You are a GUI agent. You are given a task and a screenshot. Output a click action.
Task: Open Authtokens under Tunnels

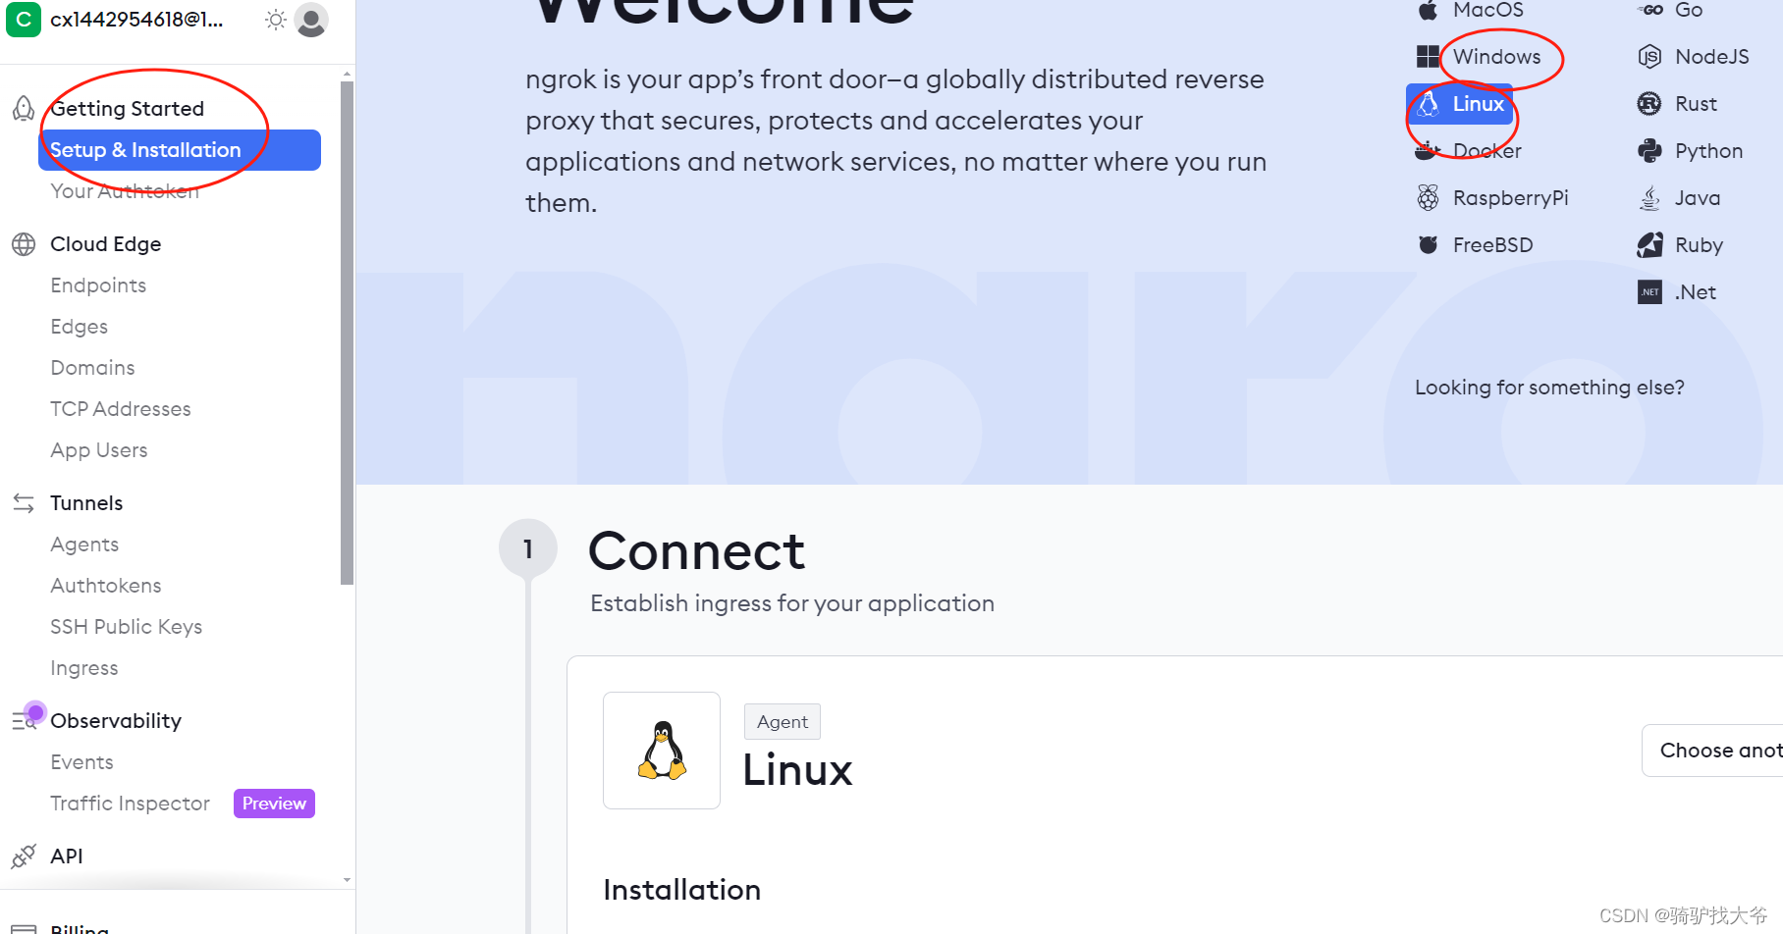coord(106,586)
